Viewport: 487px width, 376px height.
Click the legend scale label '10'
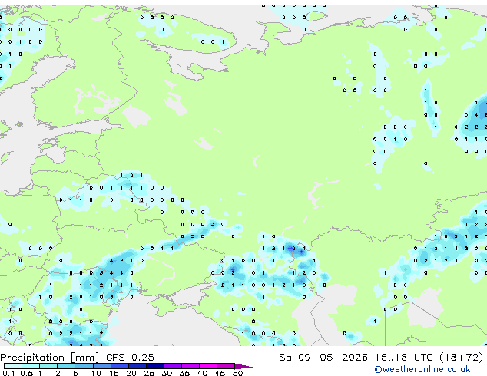96,373
